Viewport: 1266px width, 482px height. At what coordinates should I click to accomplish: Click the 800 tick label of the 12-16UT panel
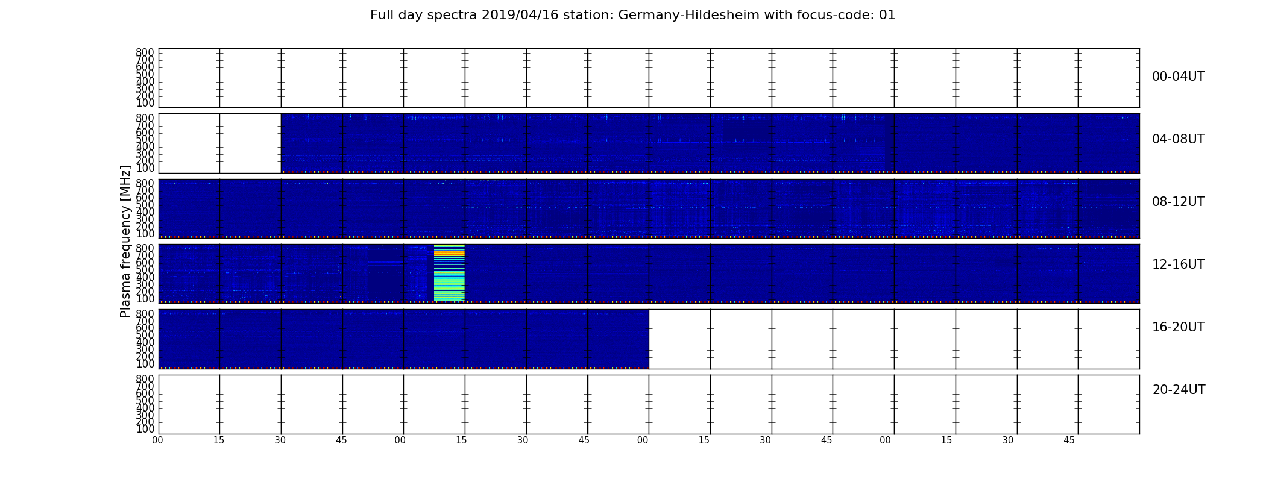[145, 248]
